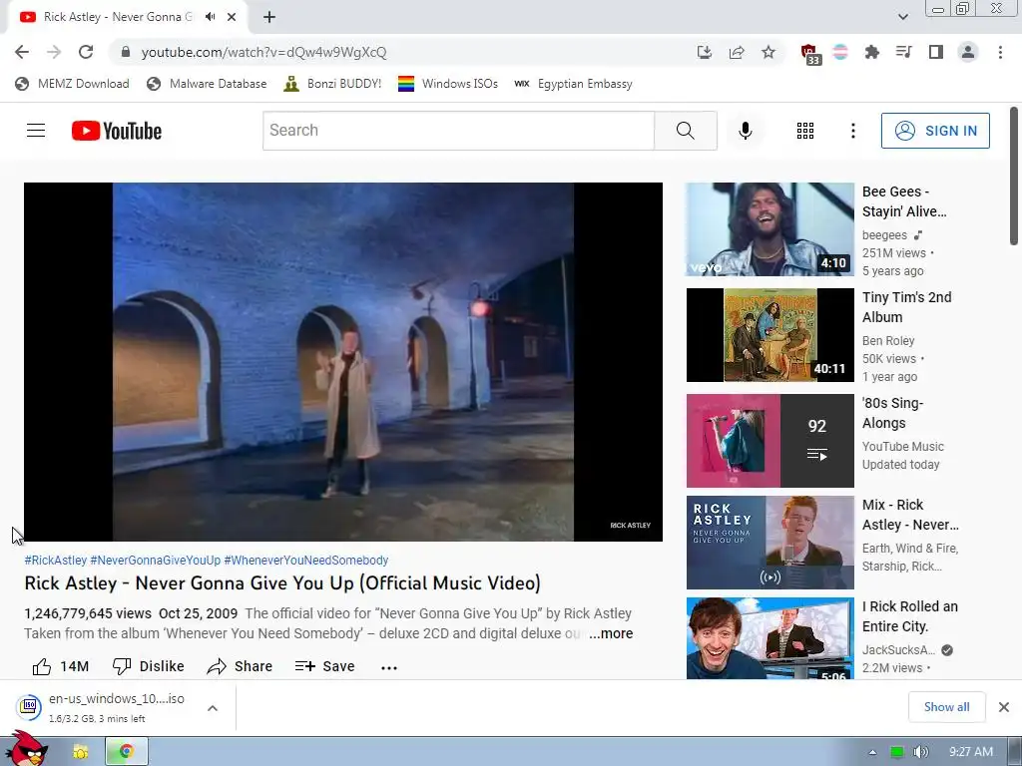Open the Malware Database bookmark

[207, 84]
